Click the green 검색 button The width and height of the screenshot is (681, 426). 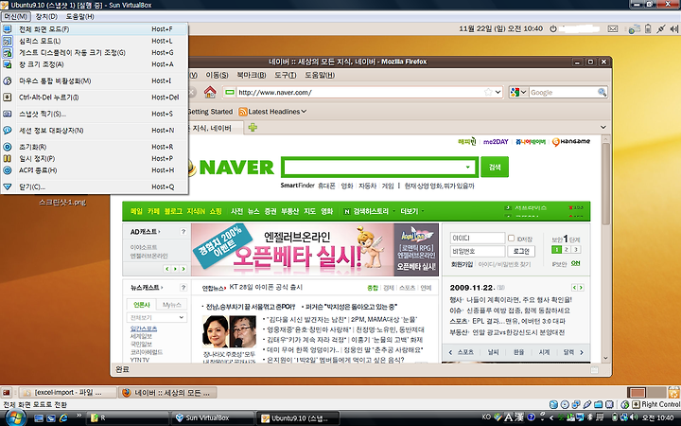coord(495,167)
